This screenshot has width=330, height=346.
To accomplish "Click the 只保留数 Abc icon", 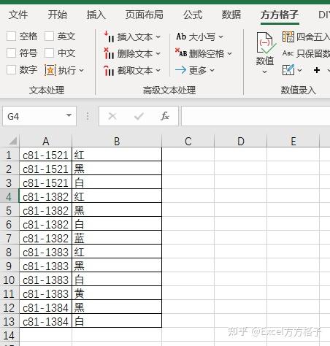I will point(288,53).
